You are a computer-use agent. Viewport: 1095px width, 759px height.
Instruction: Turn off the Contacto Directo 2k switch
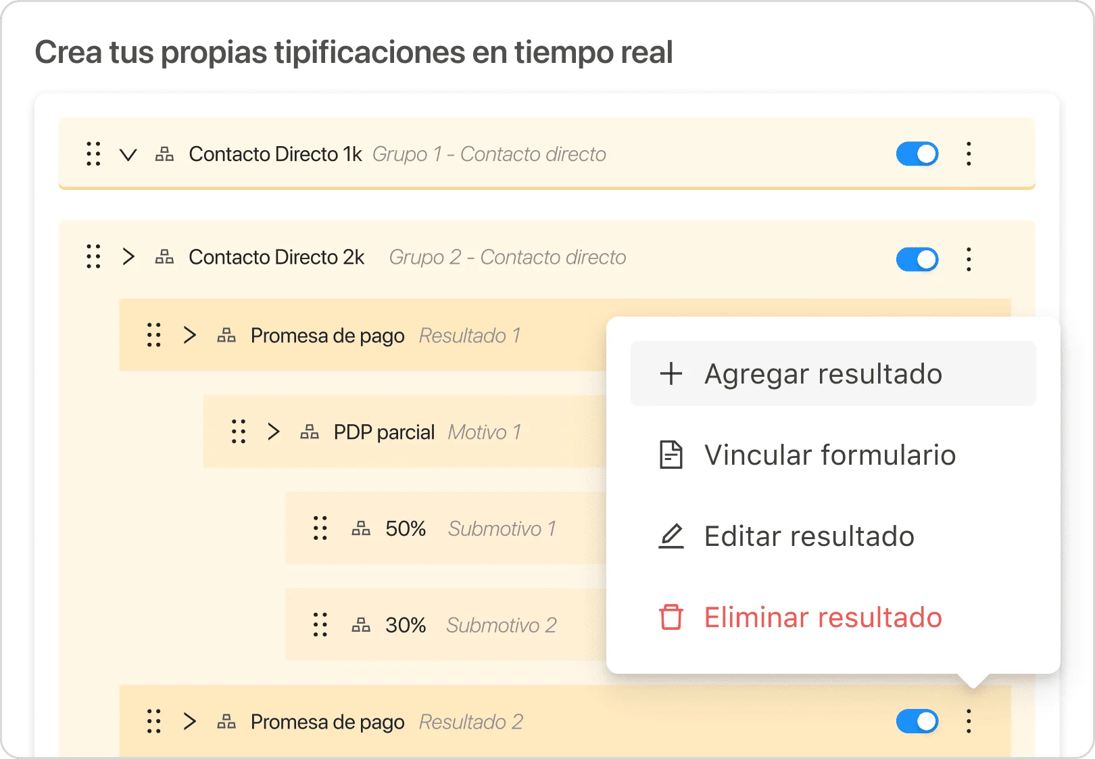tap(917, 259)
